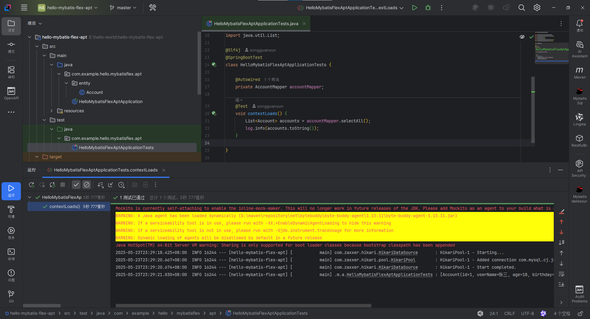Open the MybatisSql tool window
This screenshot has width=590, height=319.
pyautogui.click(x=579, y=96)
